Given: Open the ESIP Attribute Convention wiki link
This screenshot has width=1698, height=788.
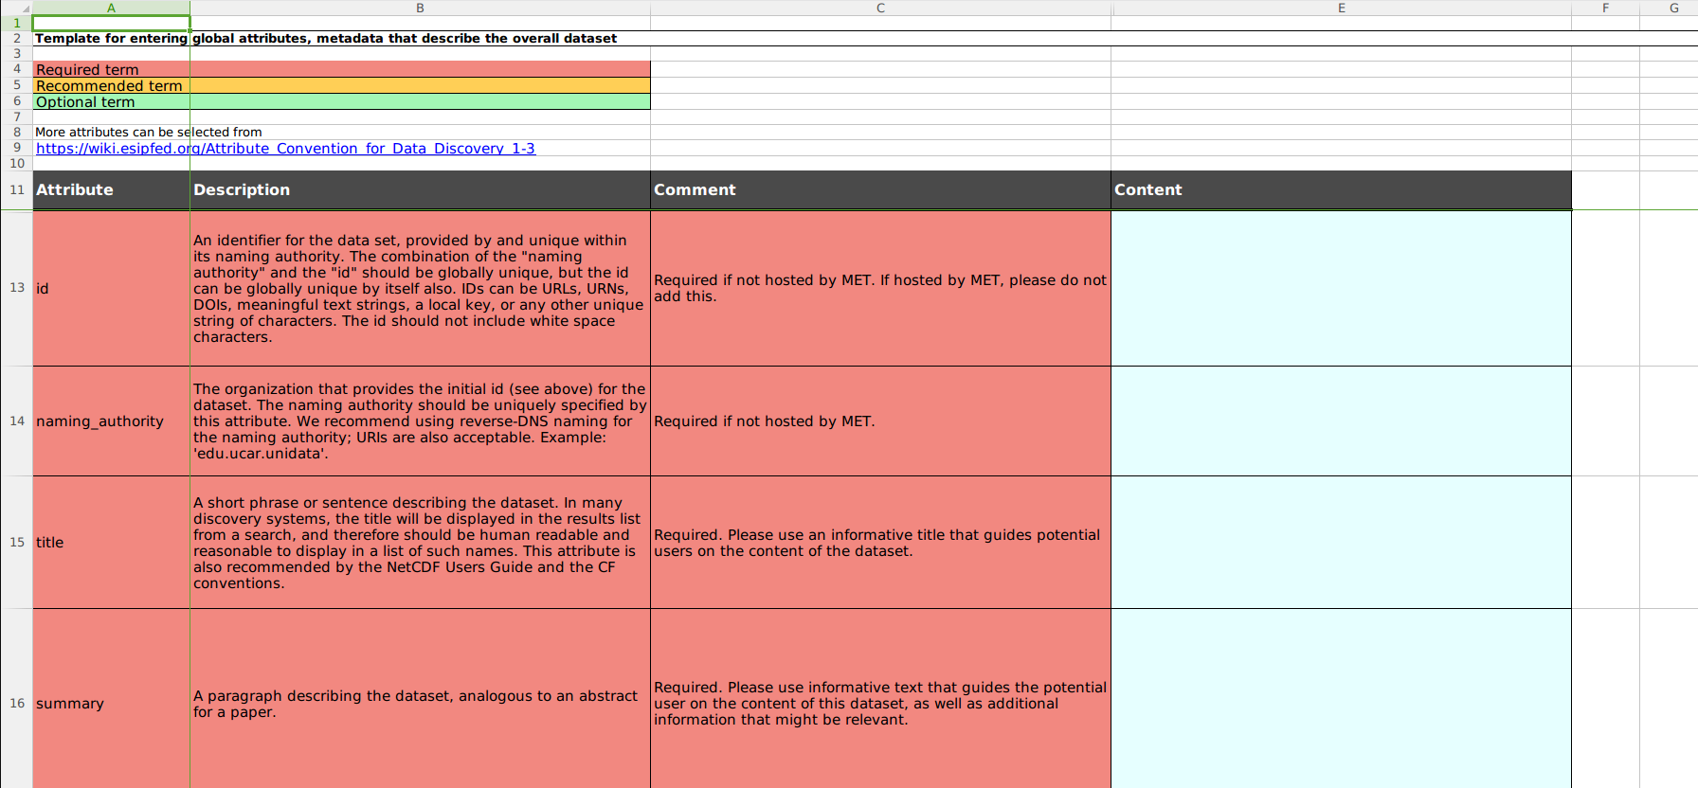Looking at the screenshot, I should point(285,149).
